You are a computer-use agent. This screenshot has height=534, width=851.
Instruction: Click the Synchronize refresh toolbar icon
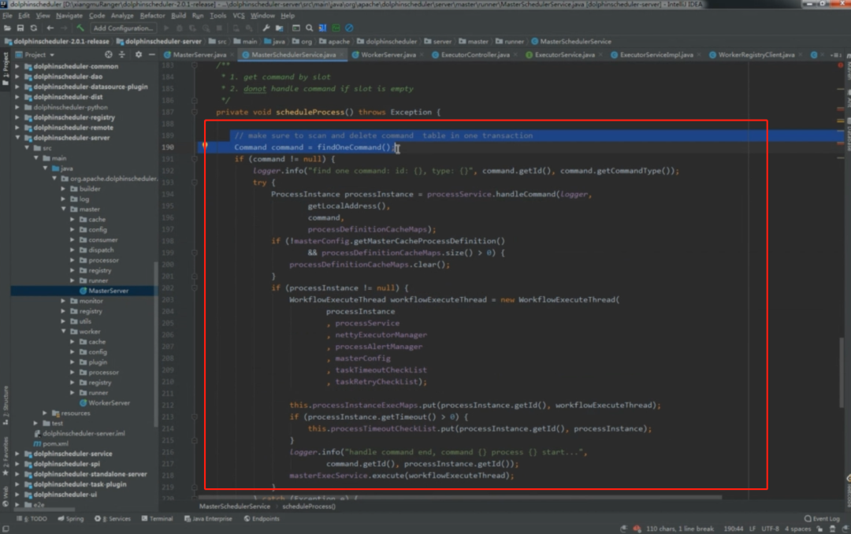pos(34,28)
